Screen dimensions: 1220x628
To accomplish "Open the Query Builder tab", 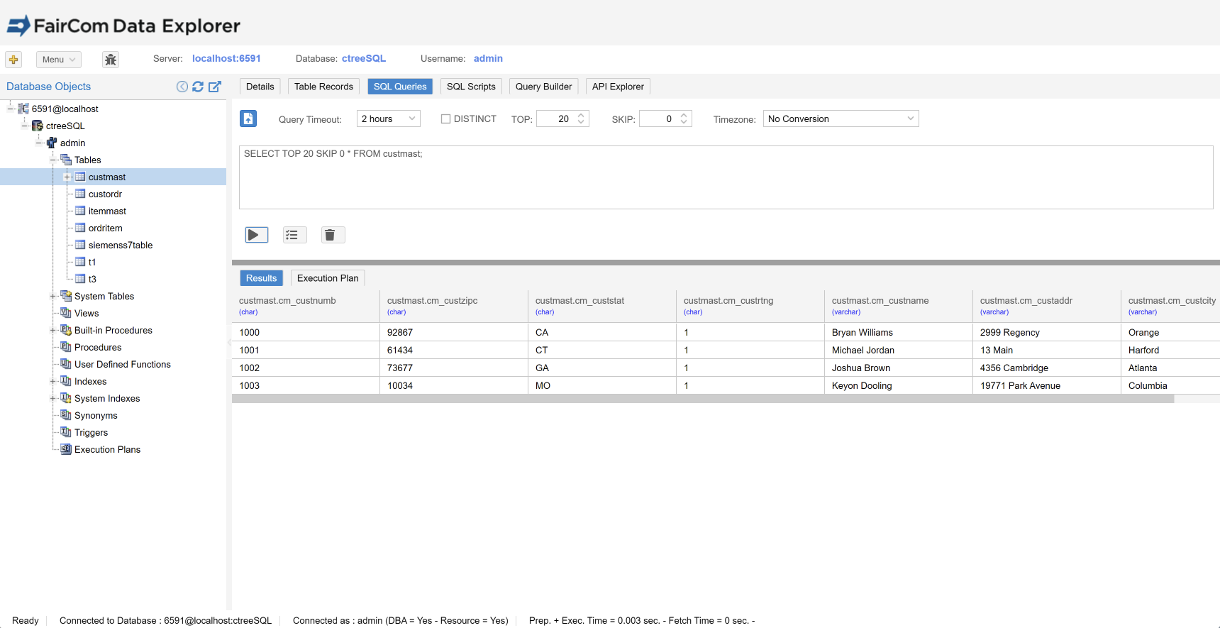I will pyautogui.click(x=543, y=87).
